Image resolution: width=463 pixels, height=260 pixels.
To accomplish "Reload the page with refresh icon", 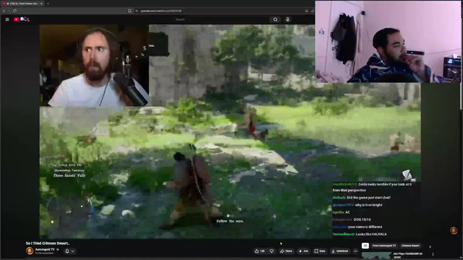I will click(x=15, y=11).
